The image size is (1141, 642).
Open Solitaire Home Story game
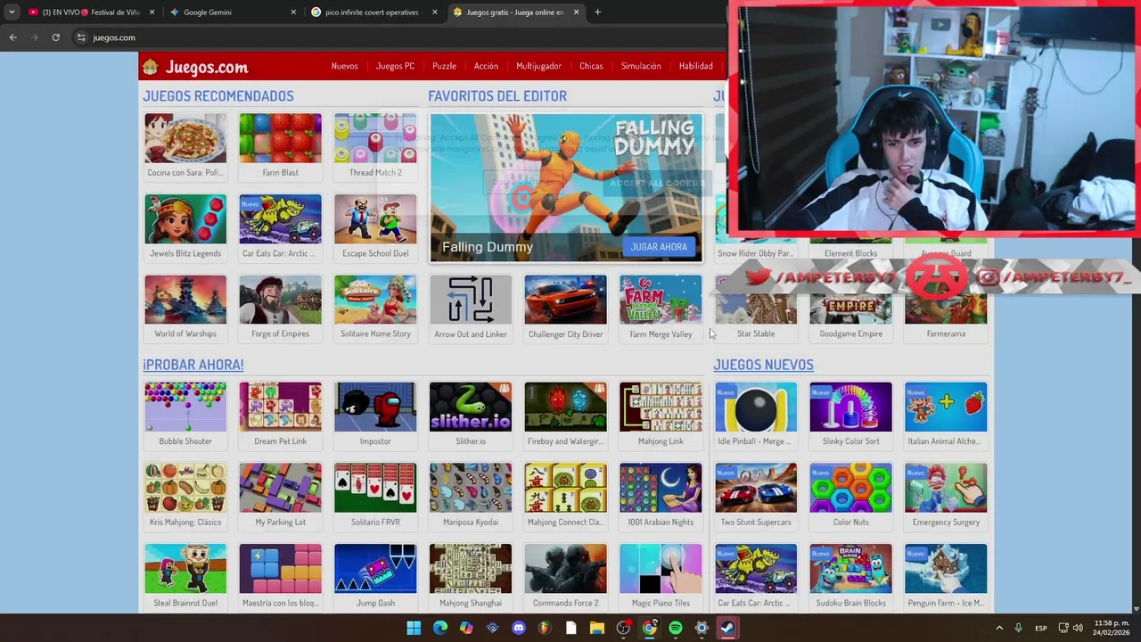375,308
